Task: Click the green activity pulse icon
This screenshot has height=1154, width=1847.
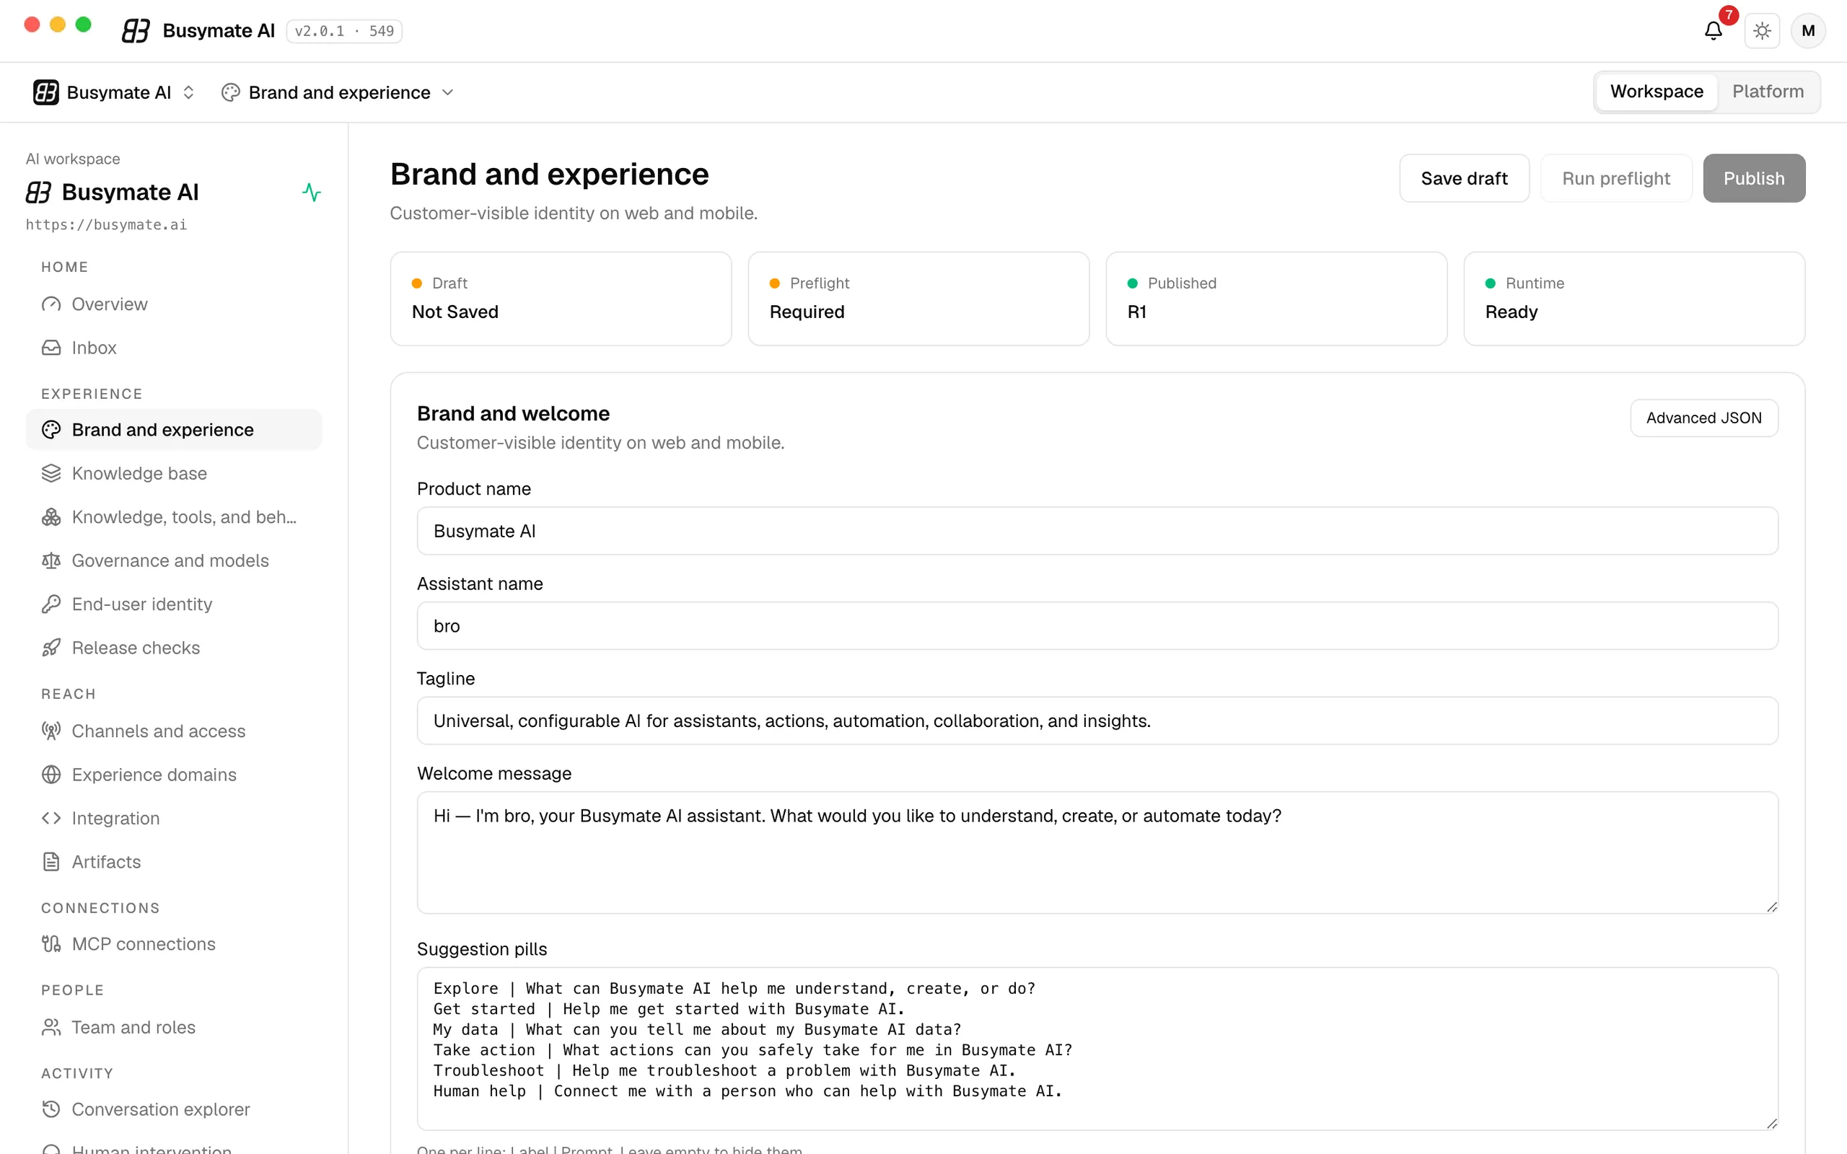Action: (x=312, y=192)
